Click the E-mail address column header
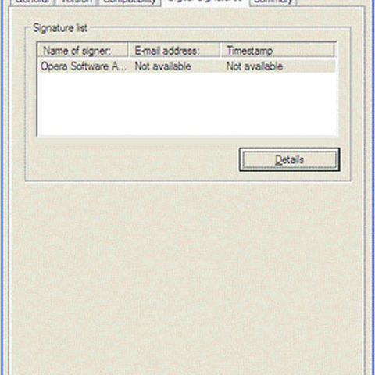Image resolution: width=375 pixels, height=375 pixels. pyautogui.click(x=174, y=50)
